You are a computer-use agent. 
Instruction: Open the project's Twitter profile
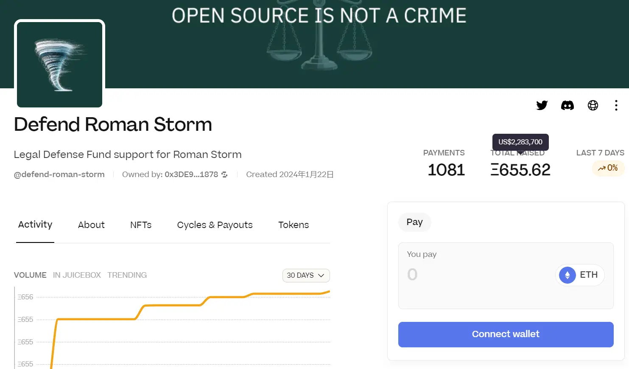[x=542, y=105]
